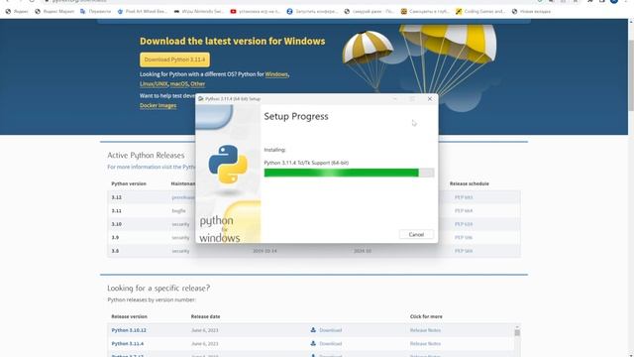Open the Python 3.11.4 release link
The width and height of the screenshot is (634, 357).
[x=128, y=343]
